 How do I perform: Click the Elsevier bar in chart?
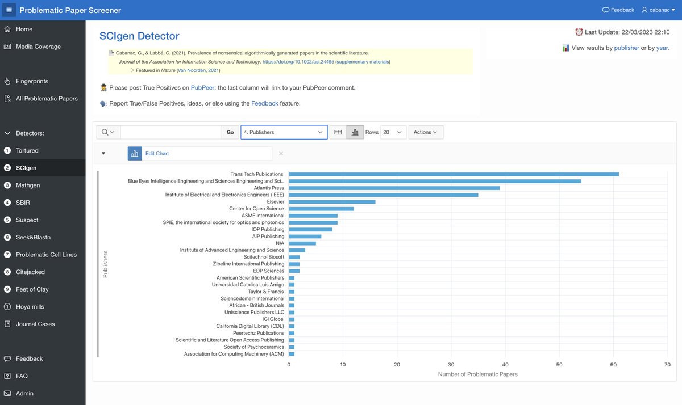(x=332, y=201)
